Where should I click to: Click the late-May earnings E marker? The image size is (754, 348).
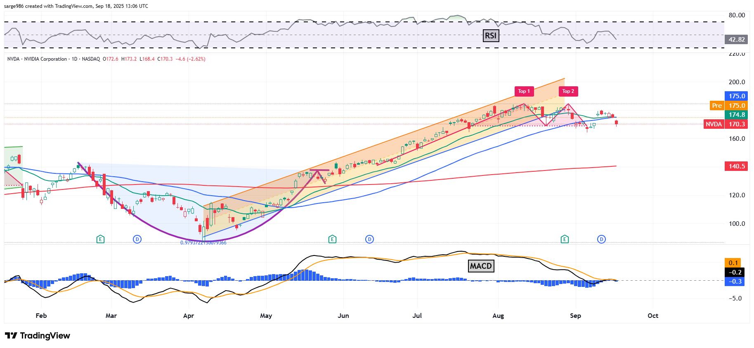pos(332,239)
